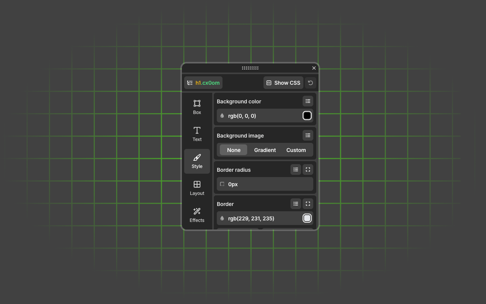The image size is (486, 304).
Task: Open the Layout grid tab
Action: 197,188
